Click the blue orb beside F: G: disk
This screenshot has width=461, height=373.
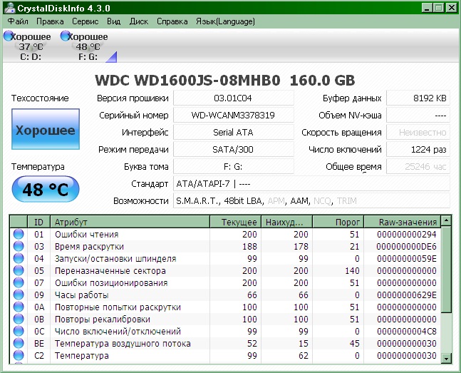pos(66,36)
